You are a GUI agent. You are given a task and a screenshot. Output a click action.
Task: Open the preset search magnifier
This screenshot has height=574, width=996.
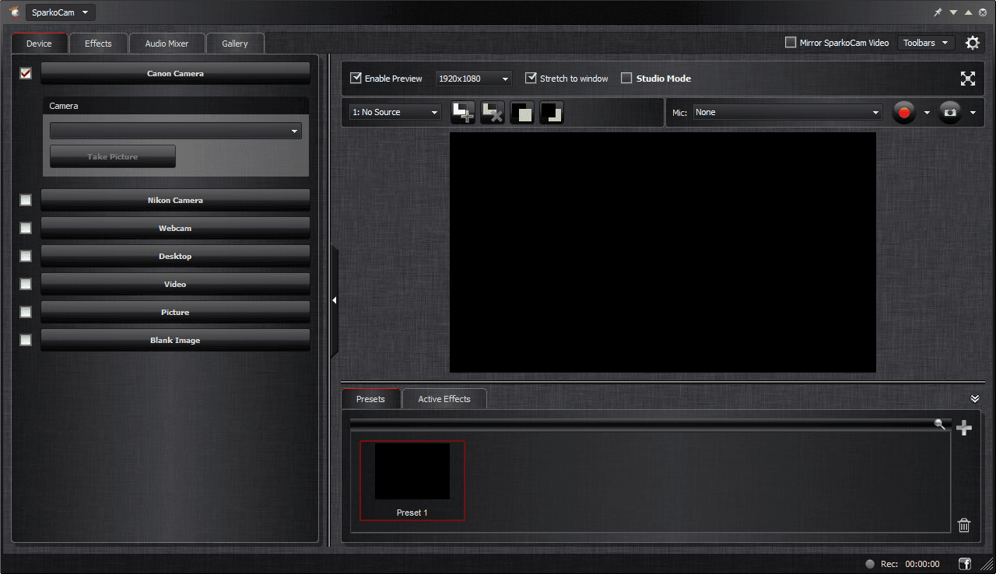tap(940, 425)
